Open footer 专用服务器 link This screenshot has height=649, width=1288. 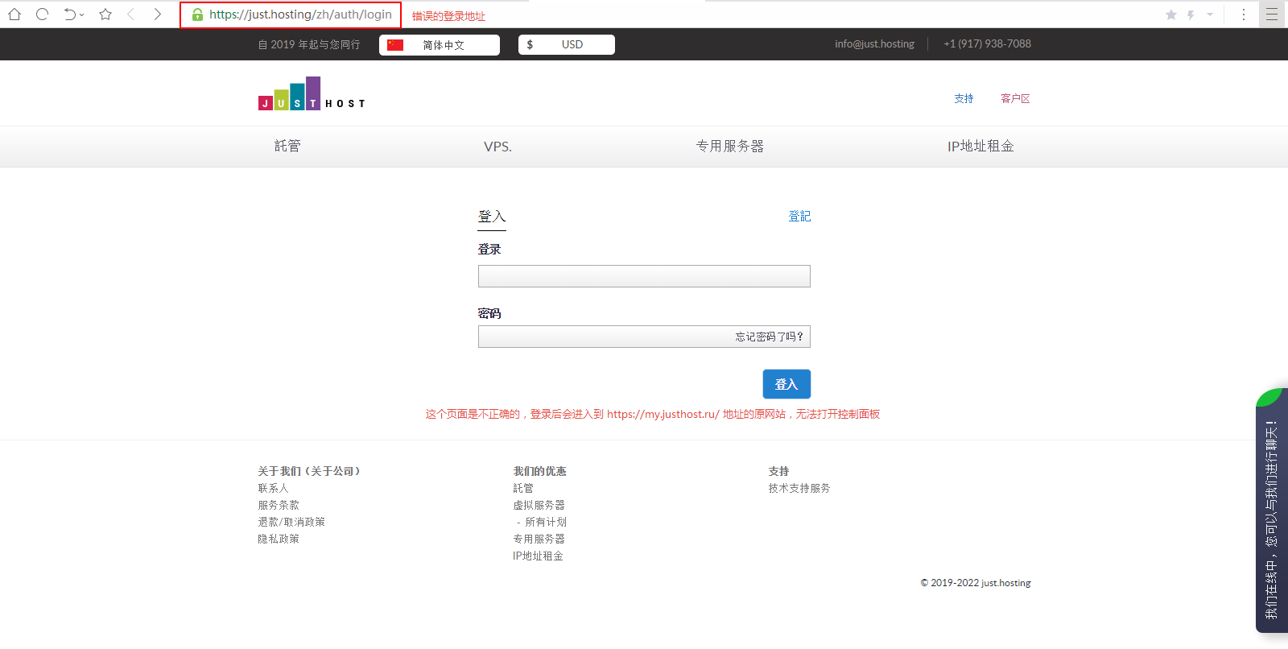coord(539,539)
